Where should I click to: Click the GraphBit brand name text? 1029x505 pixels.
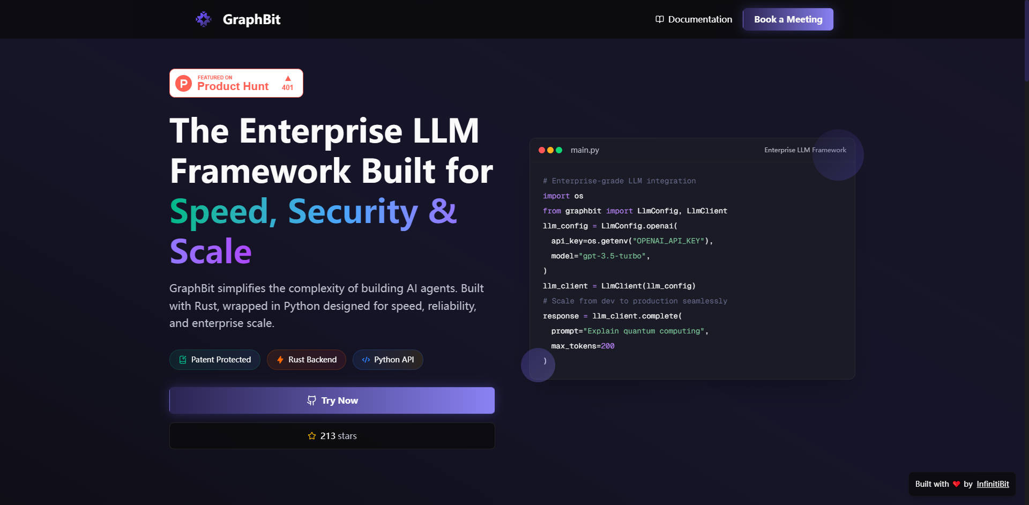[251, 19]
